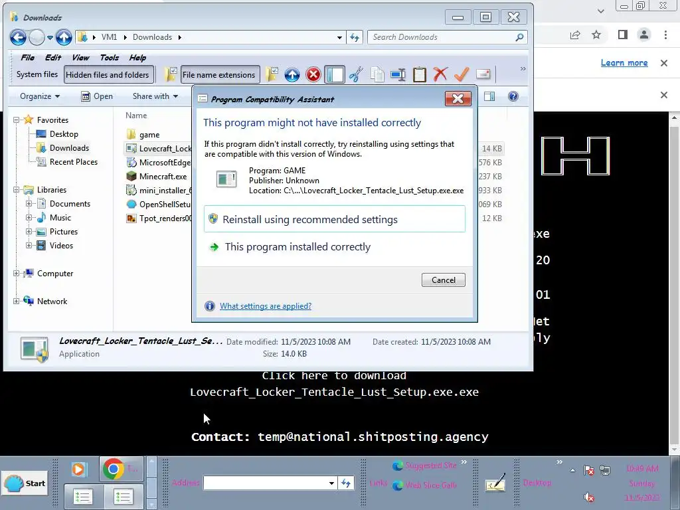Open the Edit menu
This screenshot has width=680, height=510.
pyautogui.click(x=53, y=57)
